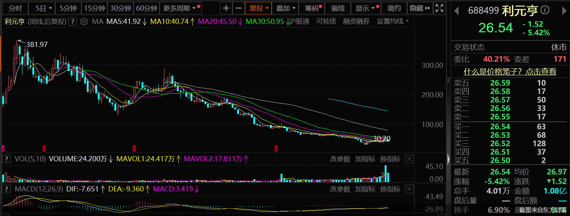The width and height of the screenshot is (570, 216).
Task: Click the 30.70 low price label
Action: (x=381, y=138)
